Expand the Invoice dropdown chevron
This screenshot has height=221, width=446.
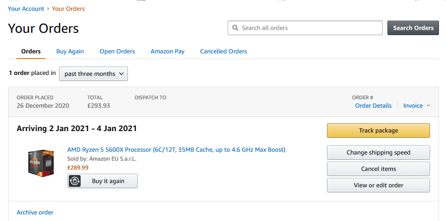click(x=428, y=106)
